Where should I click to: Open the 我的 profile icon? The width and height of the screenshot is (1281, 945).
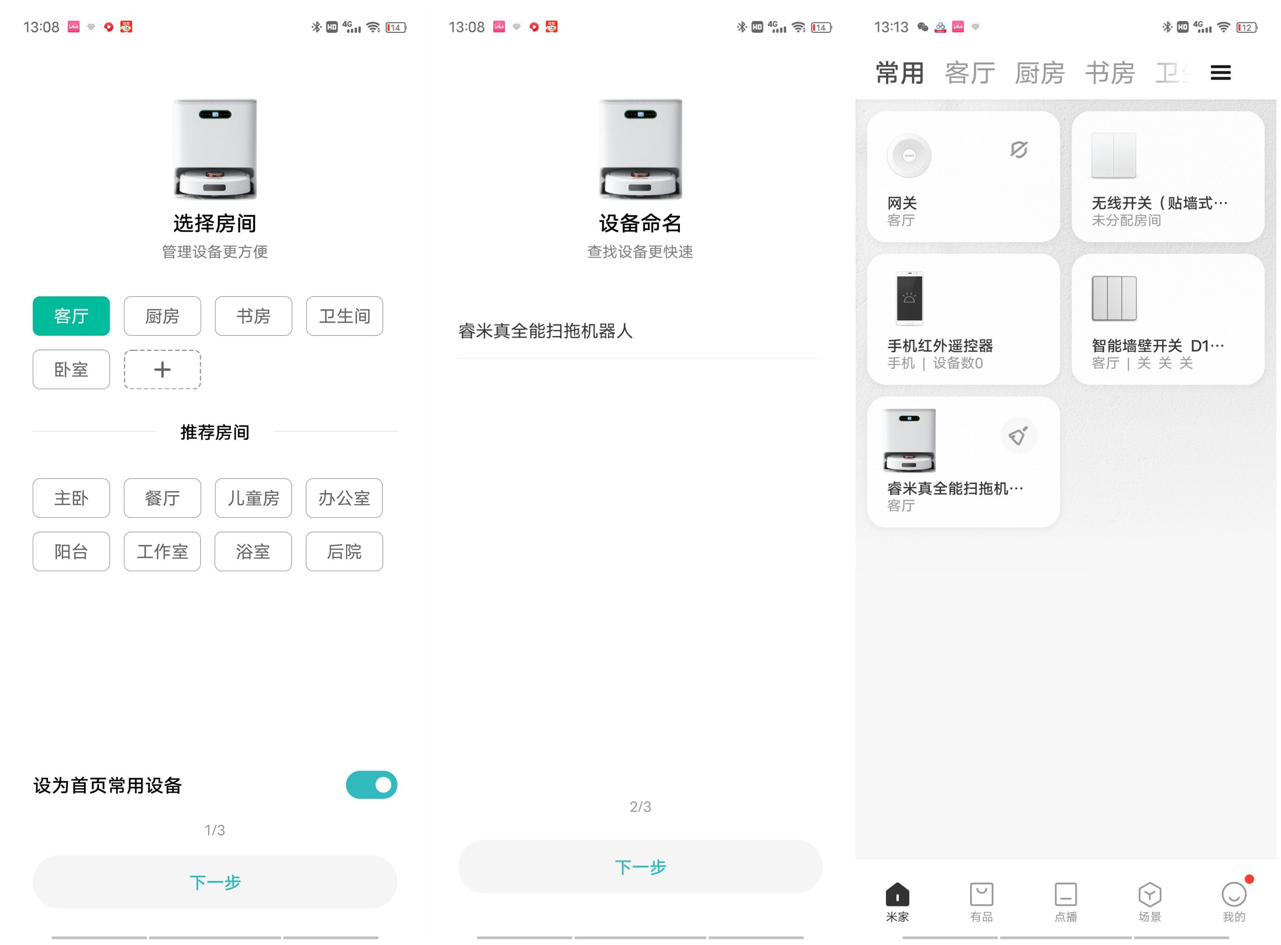tap(1233, 894)
